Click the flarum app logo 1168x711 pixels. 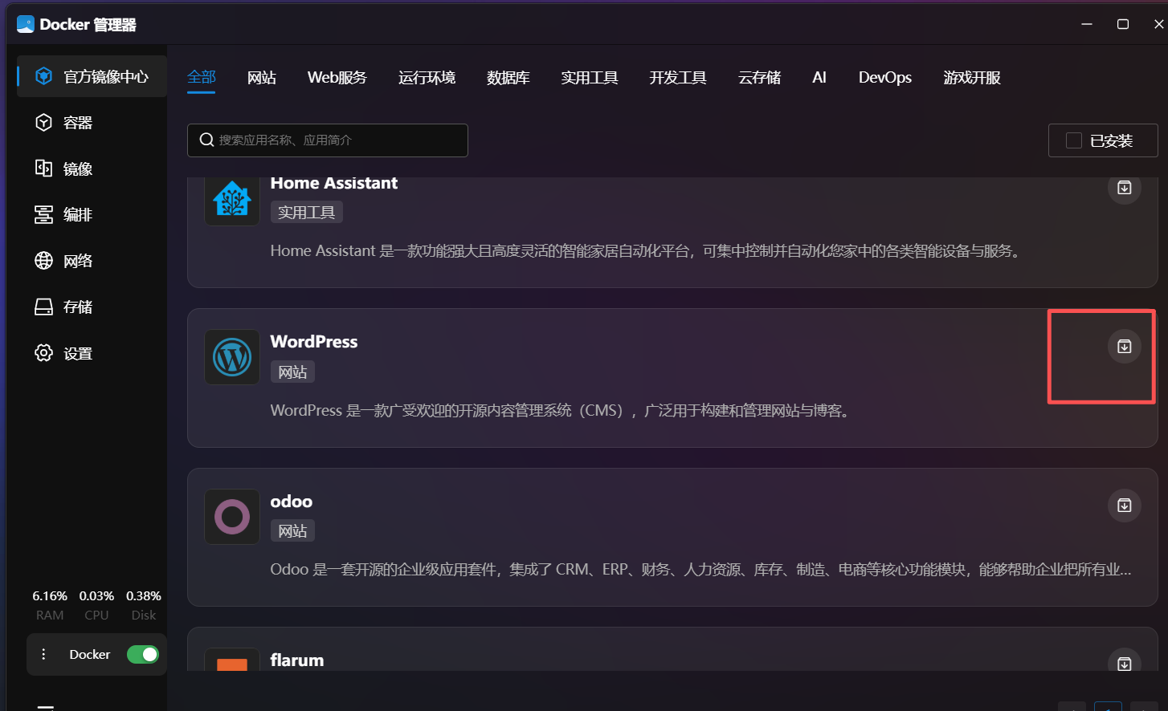232,660
